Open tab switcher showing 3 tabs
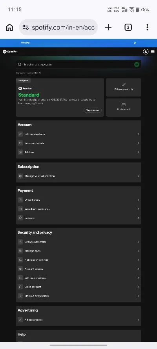This screenshot has width=157, height=349. point(128,27)
